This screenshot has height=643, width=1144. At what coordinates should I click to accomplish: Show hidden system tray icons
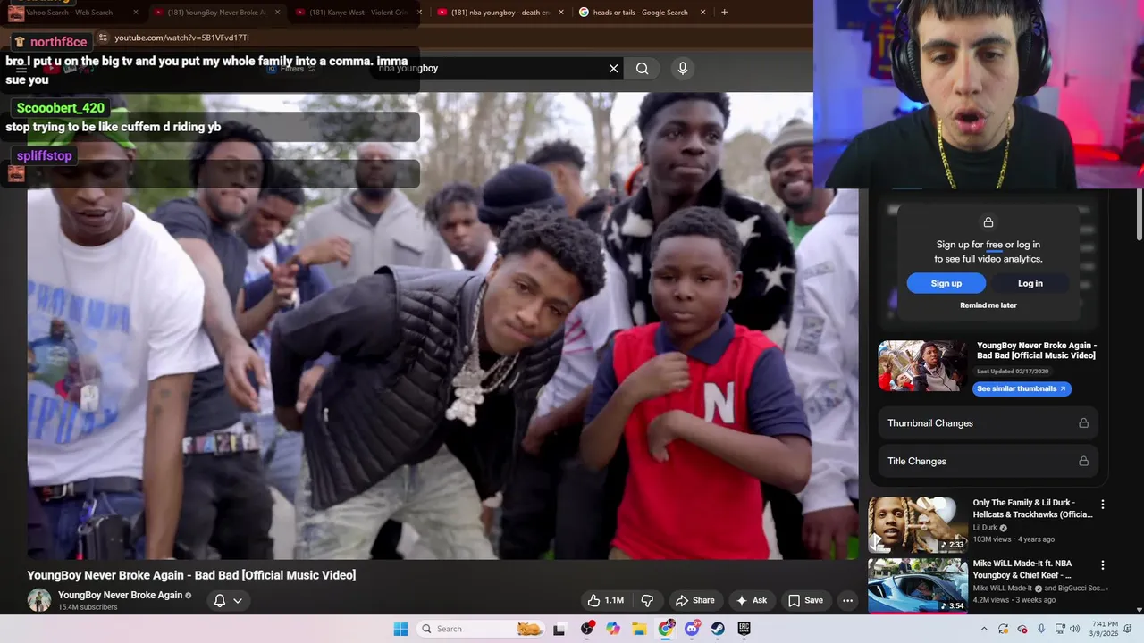984,629
